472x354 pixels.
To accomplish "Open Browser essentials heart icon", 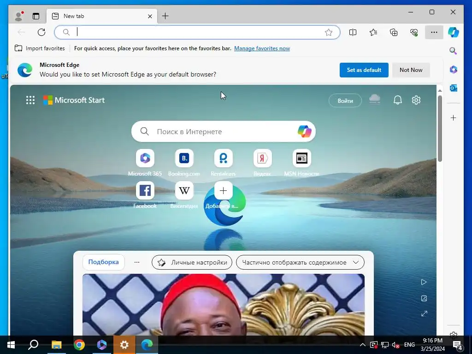I will [x=414, y=32].
